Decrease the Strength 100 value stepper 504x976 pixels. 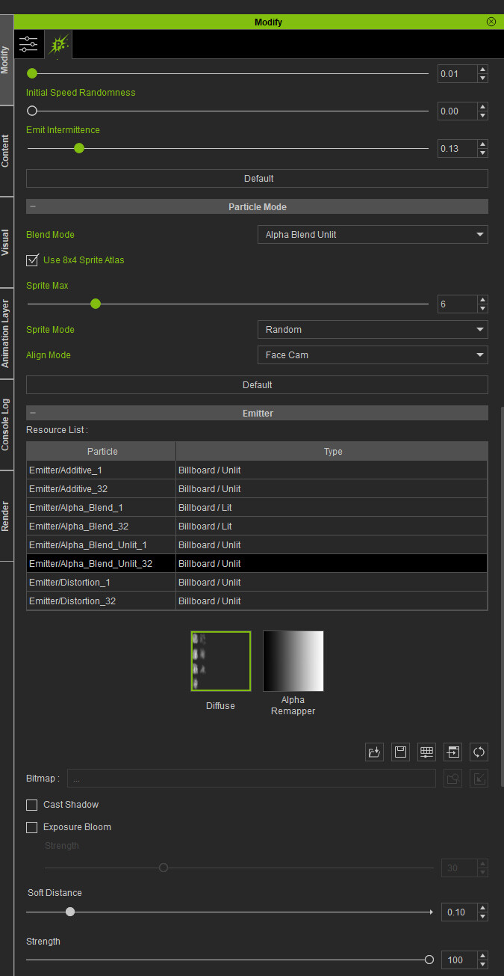[482, 964]
